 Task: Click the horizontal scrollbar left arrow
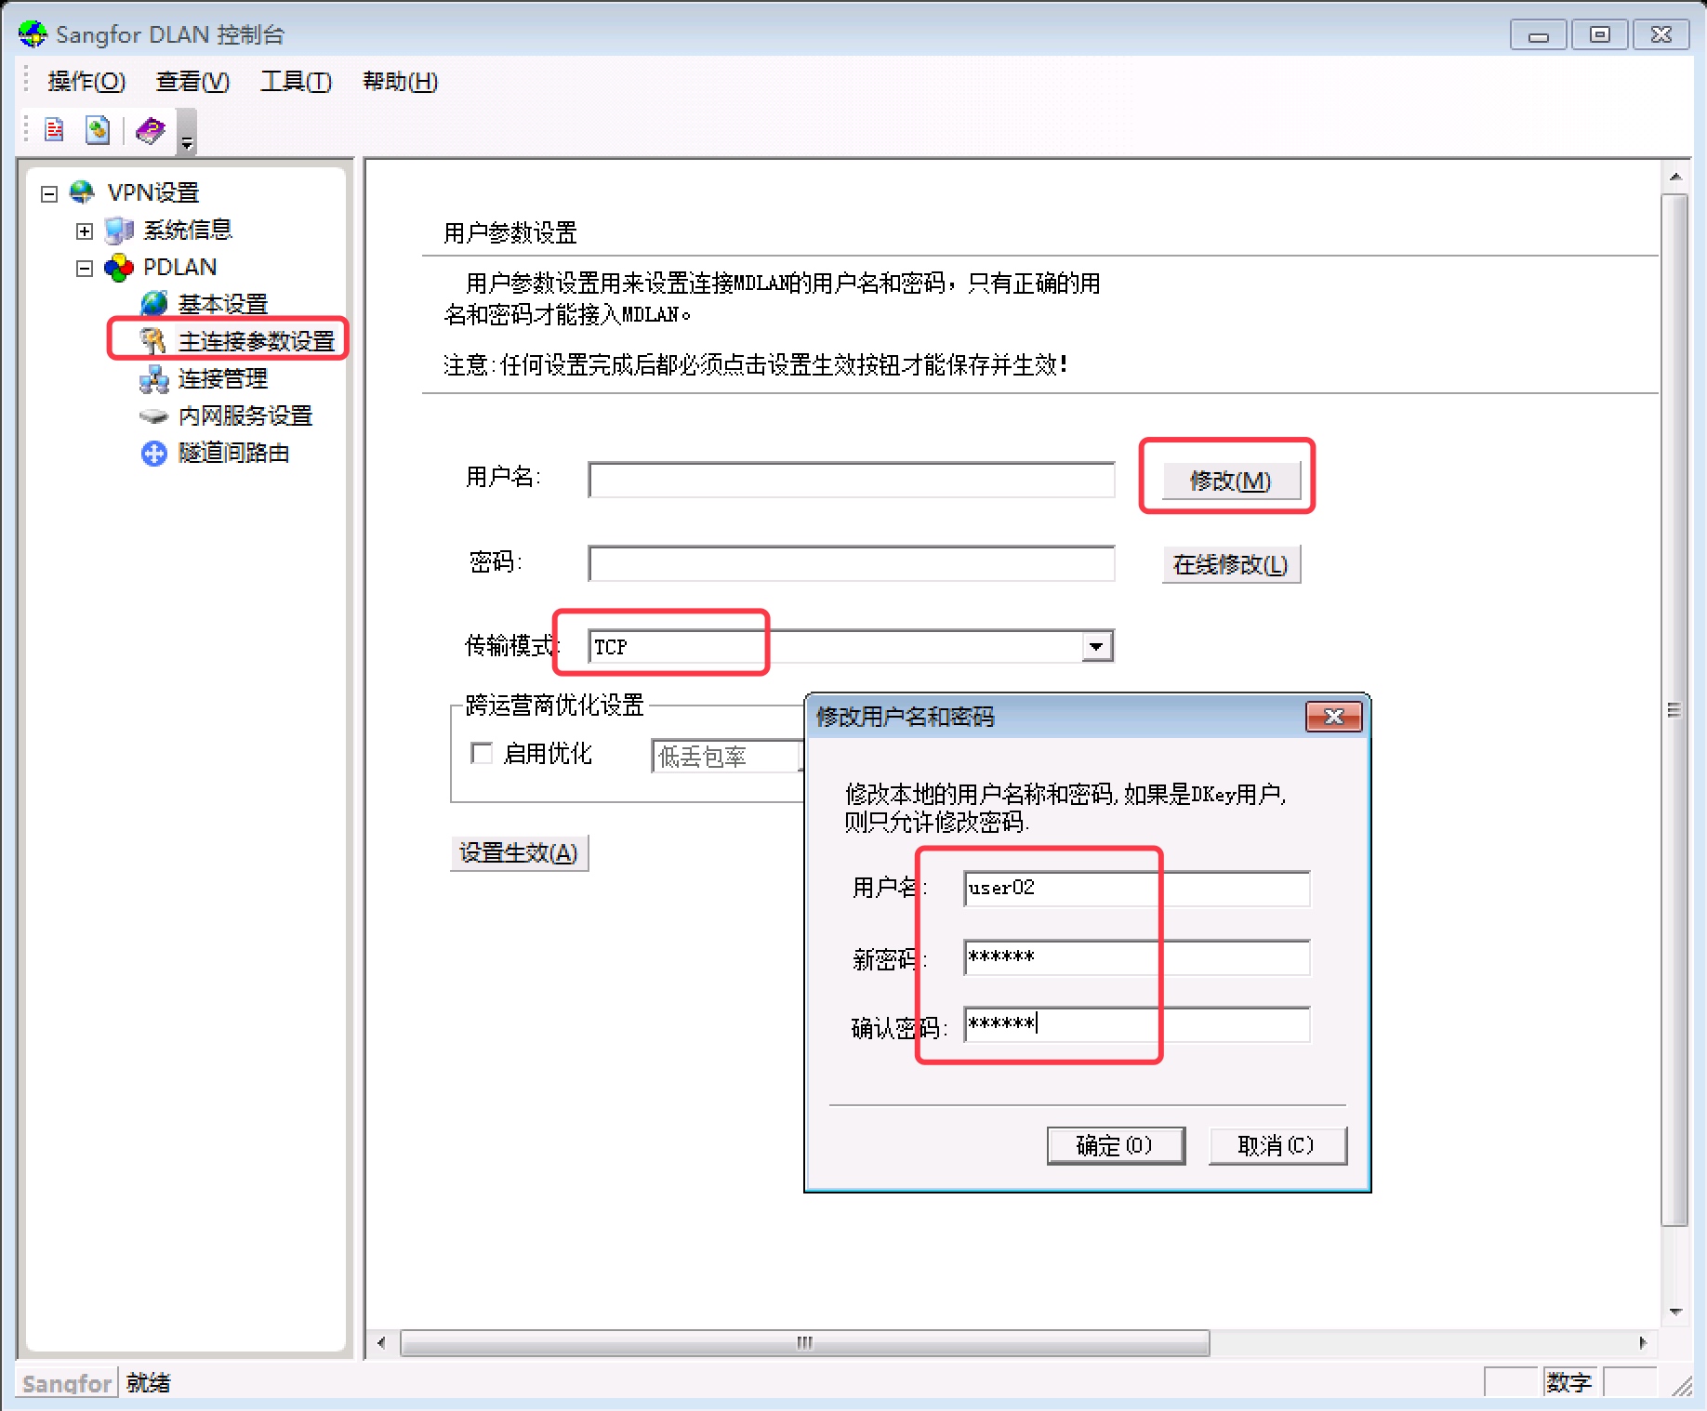click(x=381, y=1343)
